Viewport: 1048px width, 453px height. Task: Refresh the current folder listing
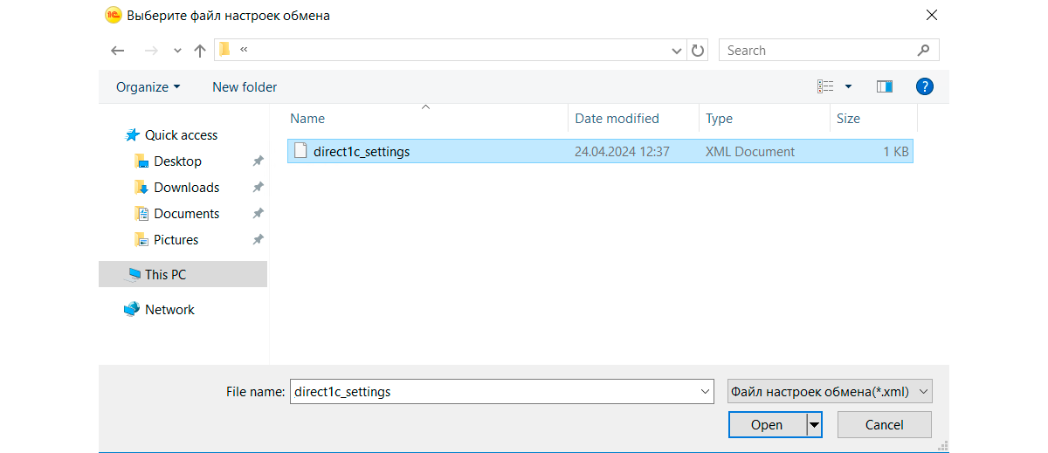698,51
